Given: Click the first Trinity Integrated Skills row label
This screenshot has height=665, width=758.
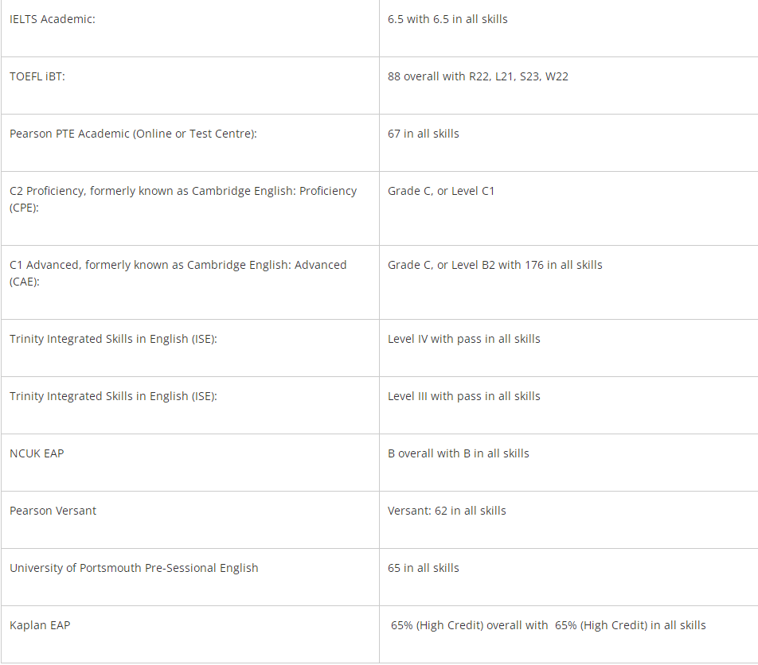Looking at the screenshot, I should pyautogui.click(x=113, y=339).
